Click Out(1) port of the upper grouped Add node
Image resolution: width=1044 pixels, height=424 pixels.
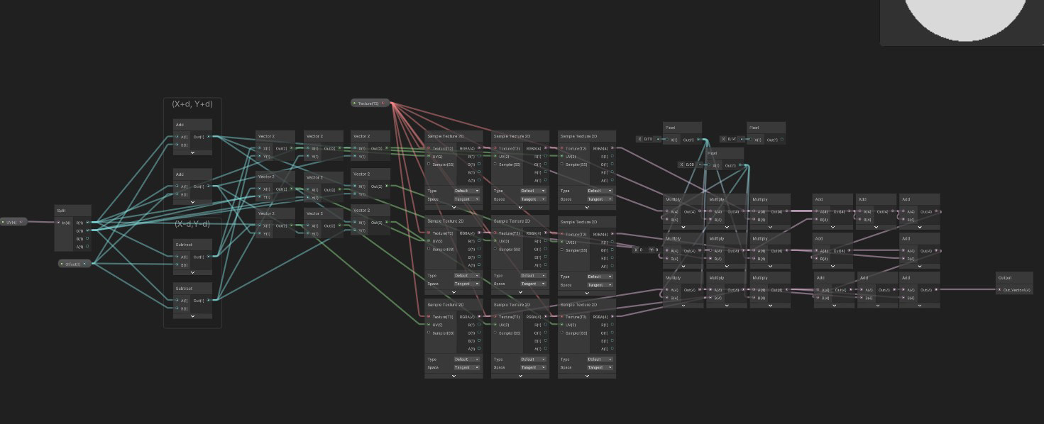(208, 137)
